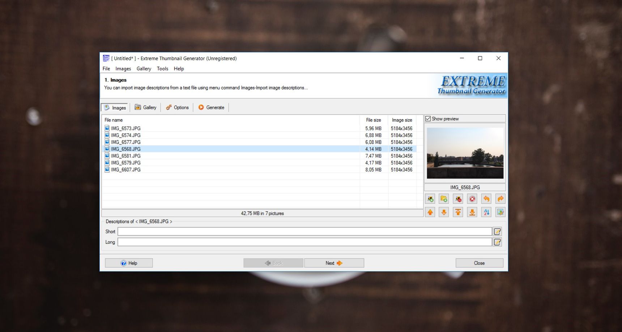
Task: Click the Next button
Action: pyautogui.click(x=334, y=263)
